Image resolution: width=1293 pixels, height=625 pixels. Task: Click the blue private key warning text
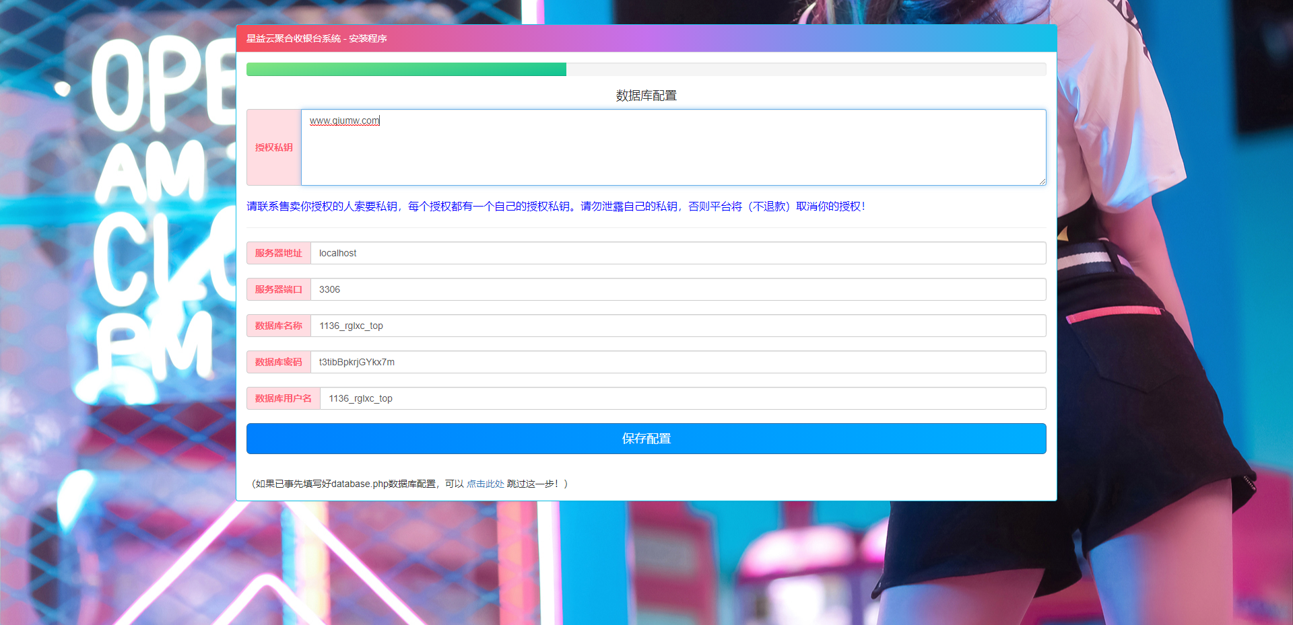click(556, 207)
